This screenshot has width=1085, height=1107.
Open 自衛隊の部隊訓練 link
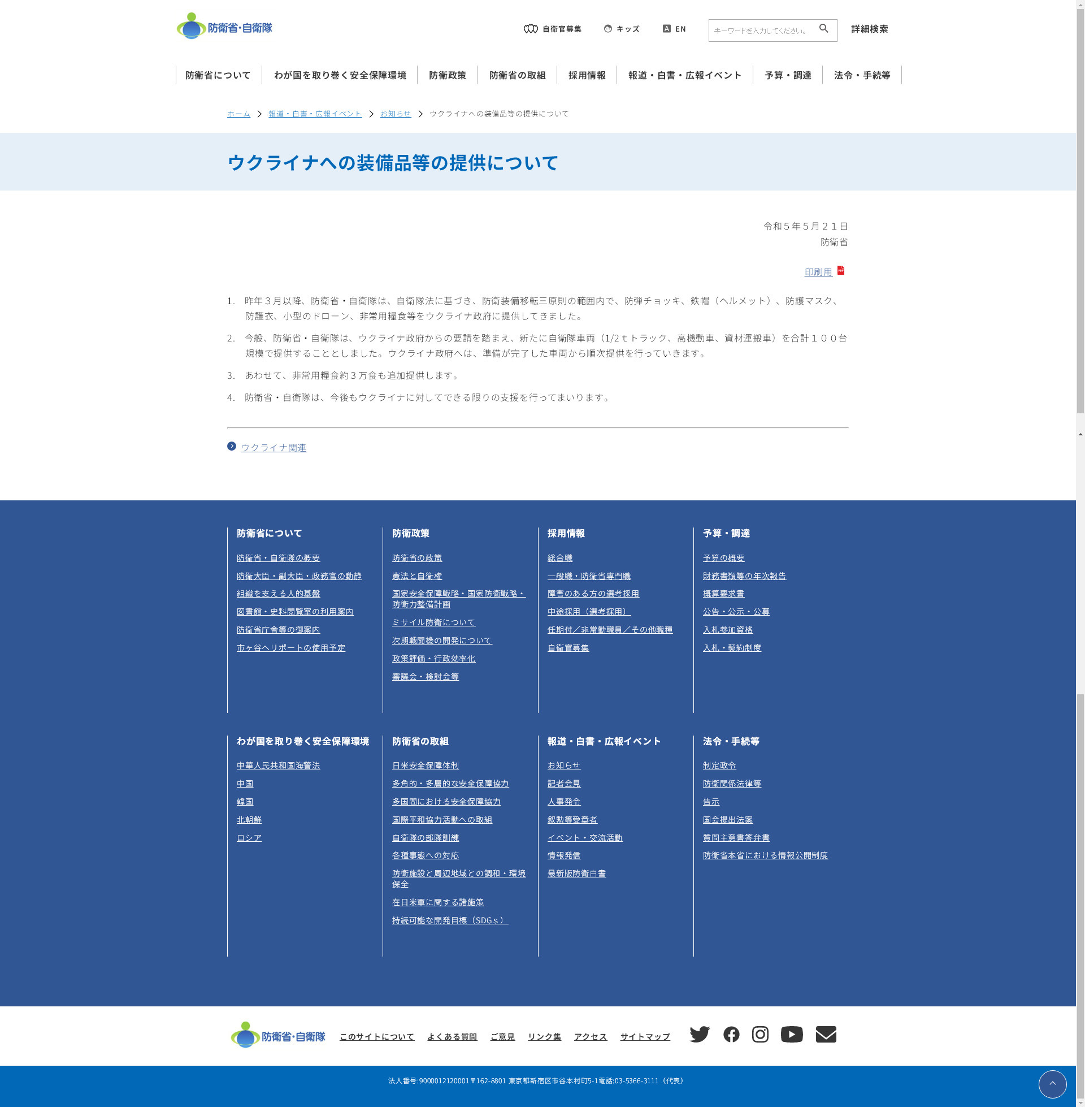pyautogui.click(x=425, y=838)
